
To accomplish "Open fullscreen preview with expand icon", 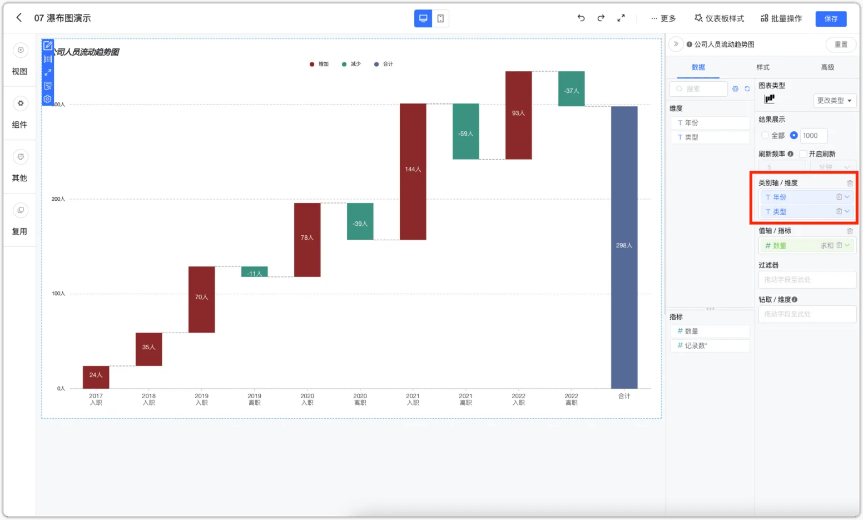I will 621,18.
